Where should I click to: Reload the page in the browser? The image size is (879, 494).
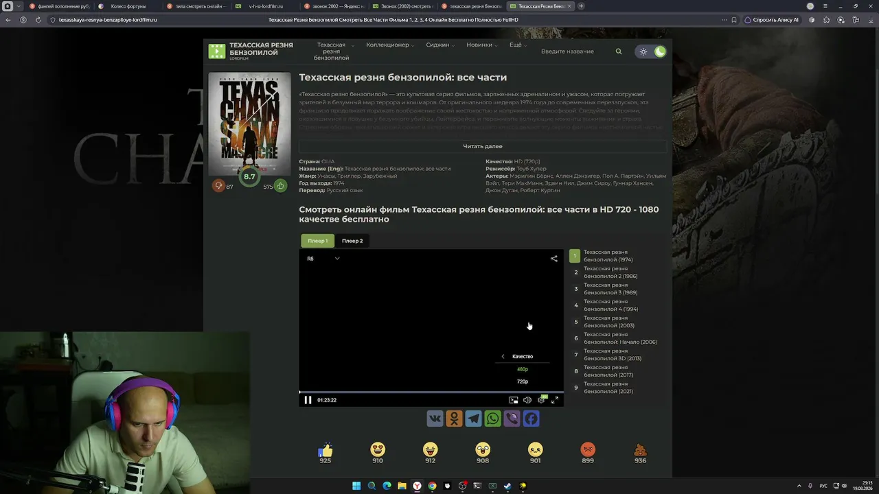click(x=38, y=20)
